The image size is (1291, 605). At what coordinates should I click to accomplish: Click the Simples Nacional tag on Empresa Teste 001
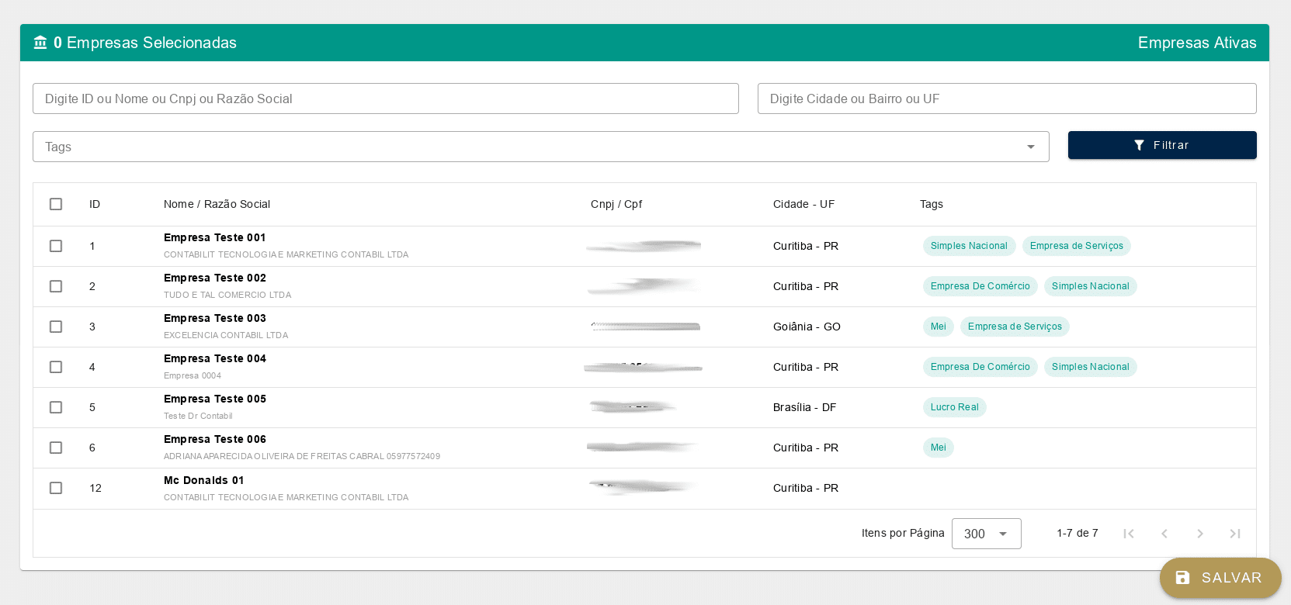[x=969, y=246]
